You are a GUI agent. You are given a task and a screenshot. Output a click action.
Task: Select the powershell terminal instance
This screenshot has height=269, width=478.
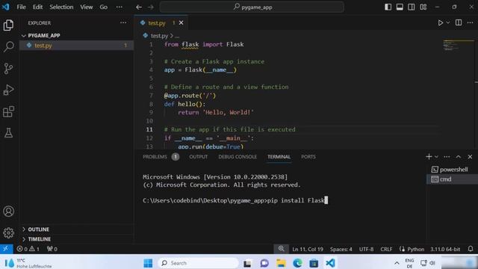(452, 170)
